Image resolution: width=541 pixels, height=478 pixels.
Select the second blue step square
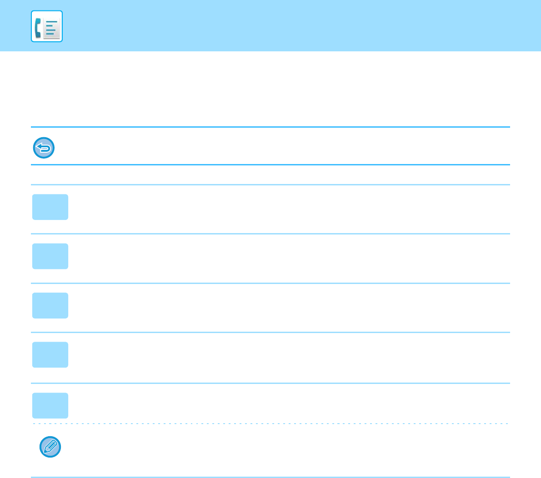pos(50,256)
